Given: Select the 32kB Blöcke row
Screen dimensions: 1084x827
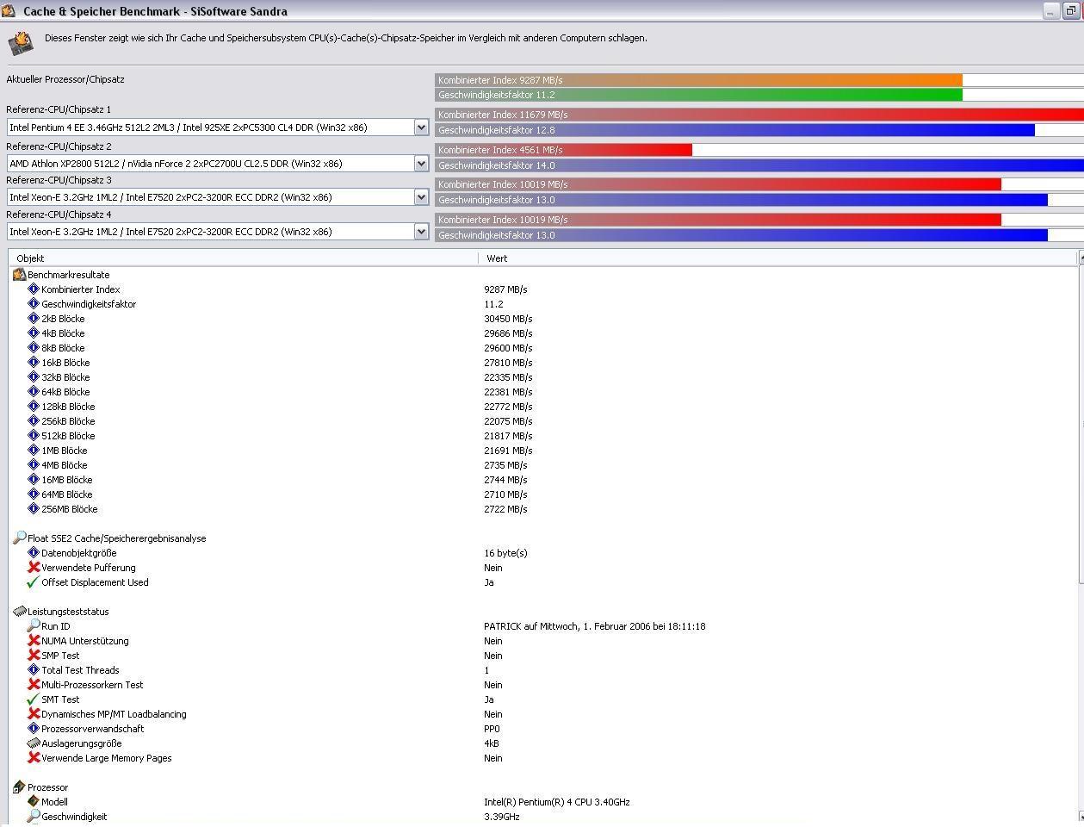Looking at the screenshot, I should (543, 377).
